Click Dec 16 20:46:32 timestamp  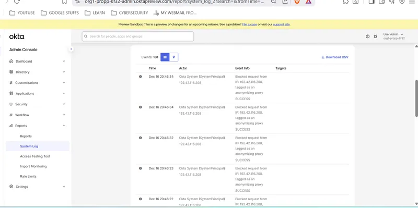pos(161,138)
